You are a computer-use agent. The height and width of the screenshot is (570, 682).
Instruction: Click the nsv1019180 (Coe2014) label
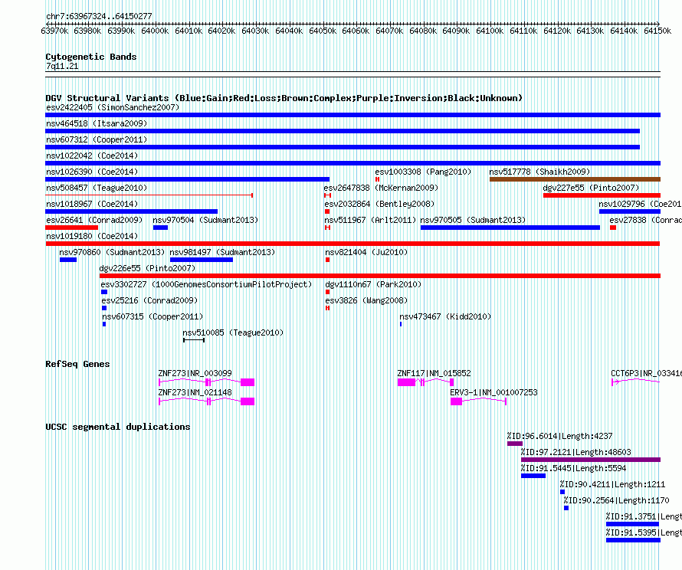(92, 236)
